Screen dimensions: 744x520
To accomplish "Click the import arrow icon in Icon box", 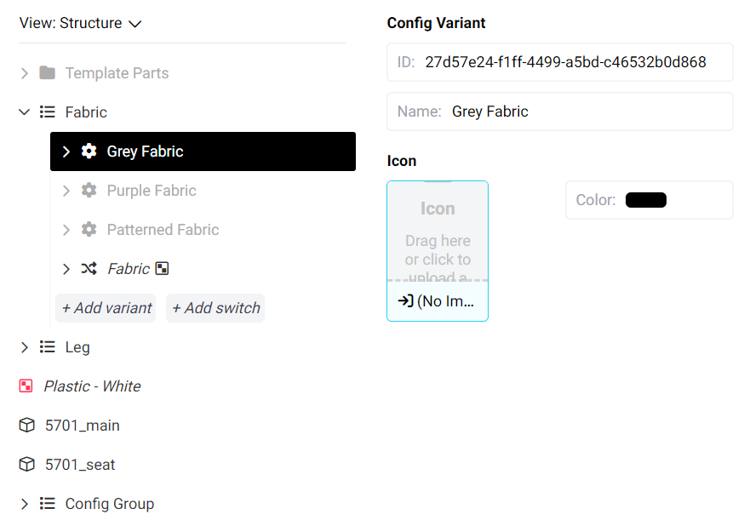I will 405,301.
